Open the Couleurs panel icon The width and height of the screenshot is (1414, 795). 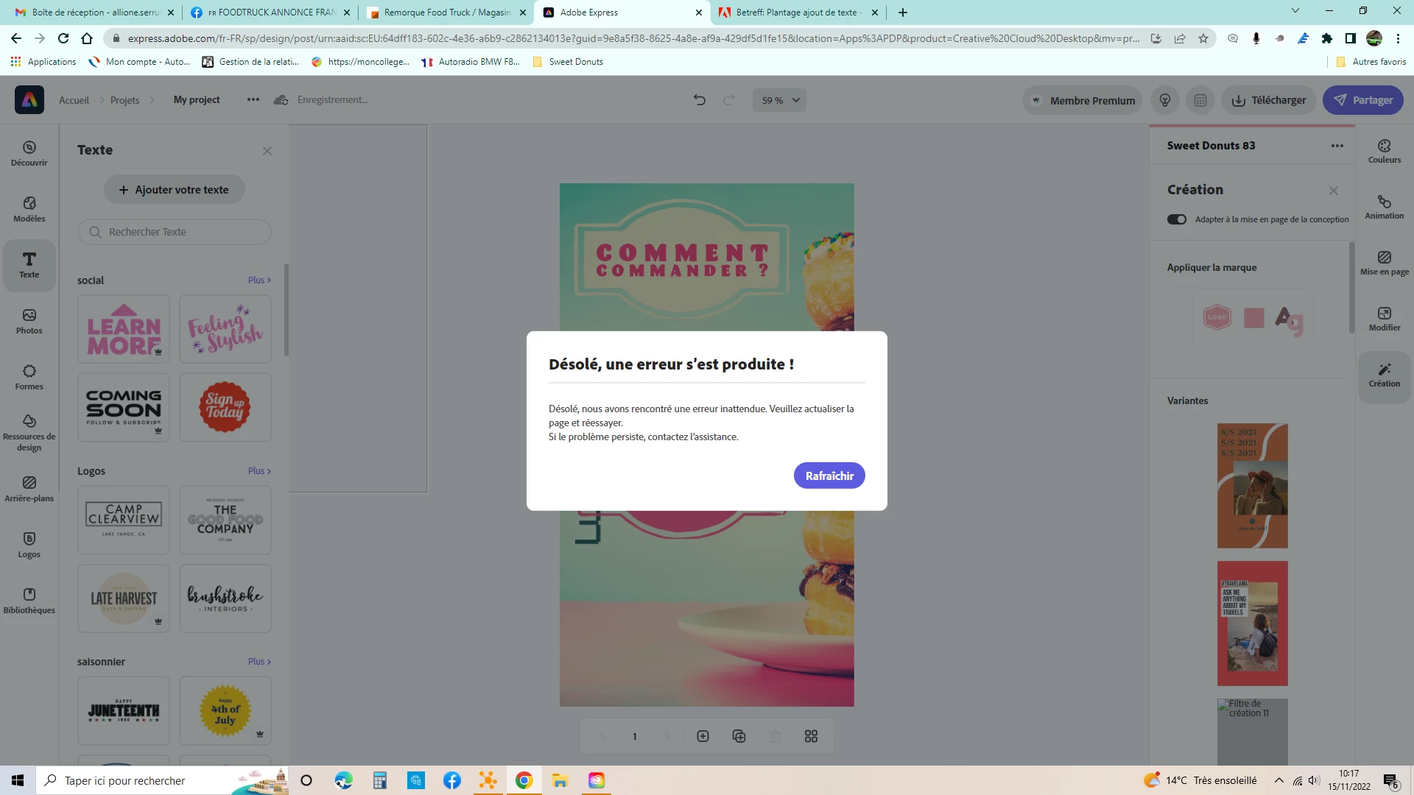click(x=1384, y=151)
